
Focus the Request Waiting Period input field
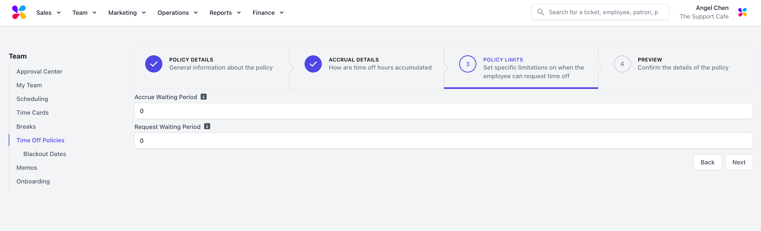[x=444, y=141]
